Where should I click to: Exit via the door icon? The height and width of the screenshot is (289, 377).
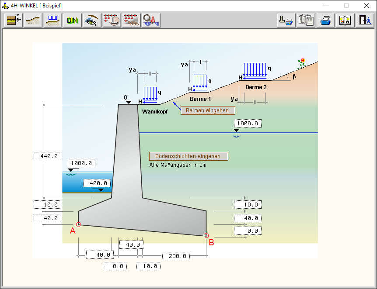[x=364, y=21]
